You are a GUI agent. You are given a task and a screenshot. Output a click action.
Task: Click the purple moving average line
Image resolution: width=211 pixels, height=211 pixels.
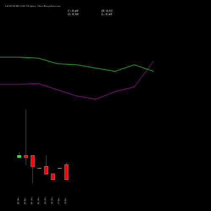(x=77, y=96)
